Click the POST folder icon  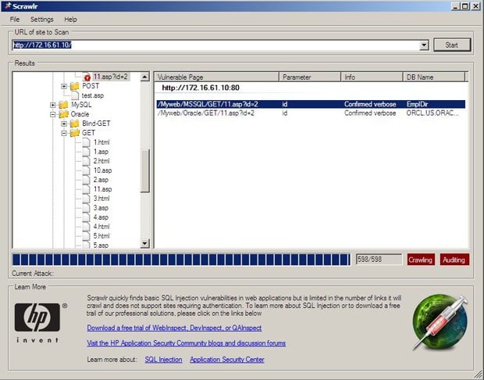point(75,86)
